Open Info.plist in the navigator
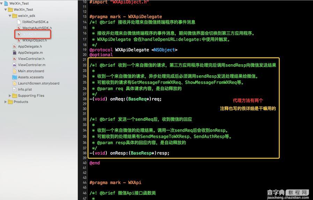 (25, 89)
